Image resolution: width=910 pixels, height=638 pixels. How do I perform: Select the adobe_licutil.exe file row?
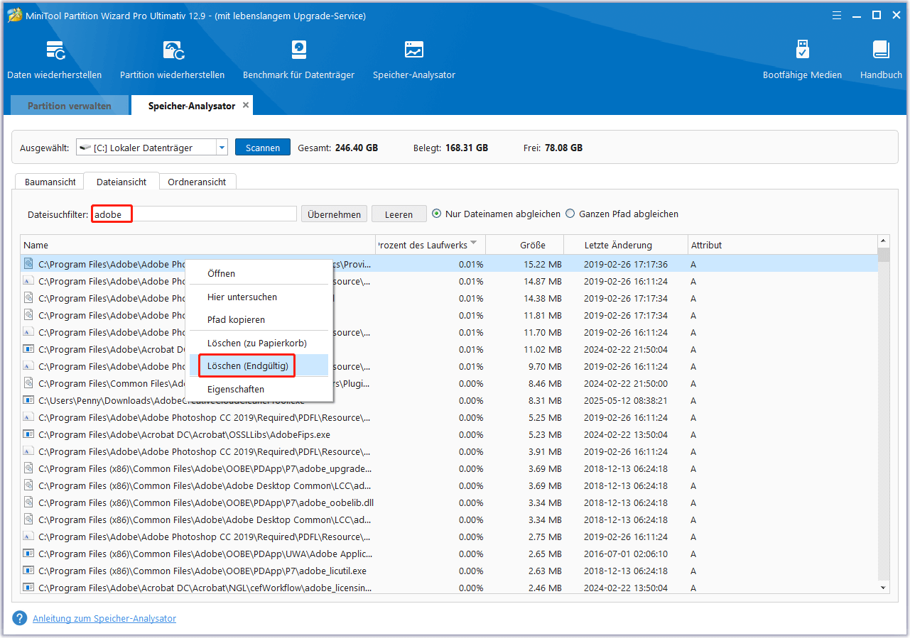tap(449, 571)
